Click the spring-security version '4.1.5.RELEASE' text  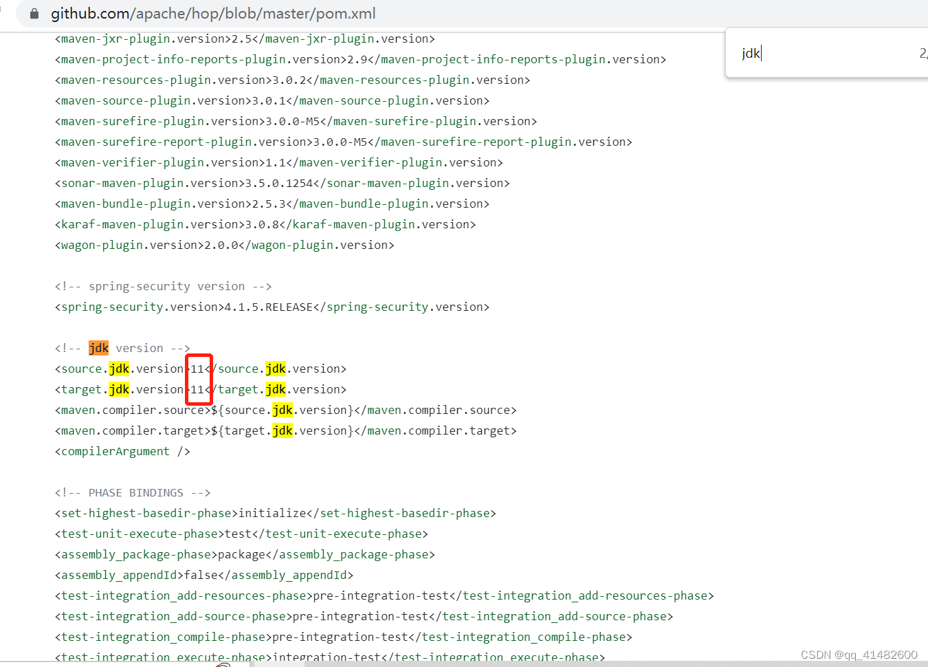point(265,307)
